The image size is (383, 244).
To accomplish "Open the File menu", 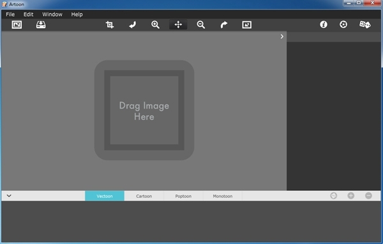I will (10, 15).
